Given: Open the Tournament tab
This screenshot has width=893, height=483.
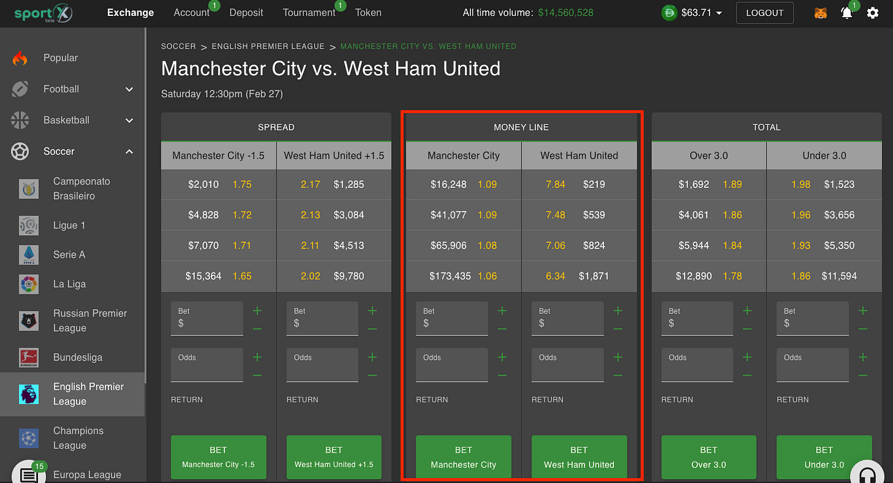Looking at the screenshot, I should pos(309,12).
